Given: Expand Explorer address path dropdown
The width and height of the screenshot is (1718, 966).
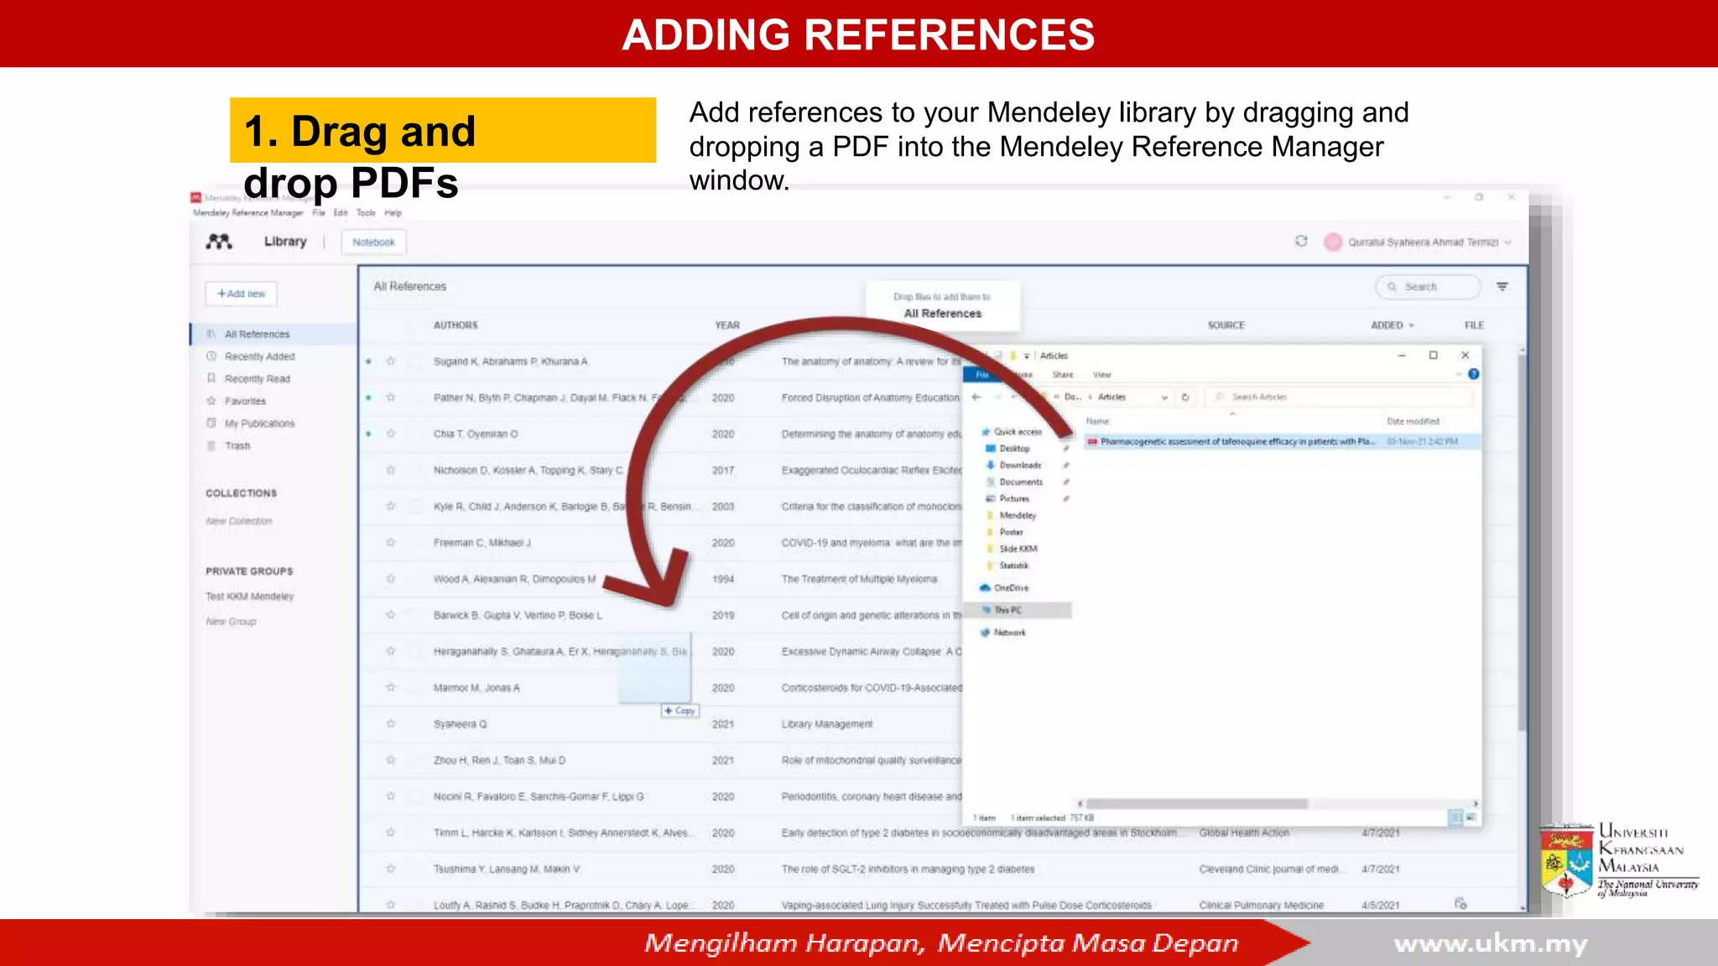Looking at the screenshot, I should [1164, 397].
